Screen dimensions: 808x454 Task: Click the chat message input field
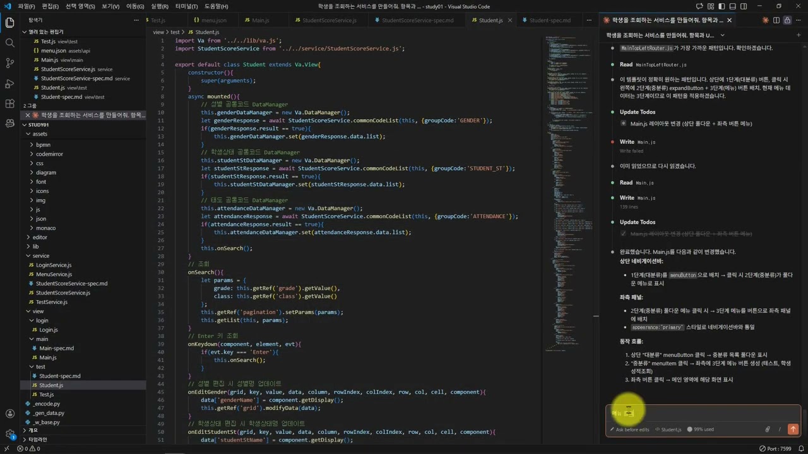click(702, 413)
